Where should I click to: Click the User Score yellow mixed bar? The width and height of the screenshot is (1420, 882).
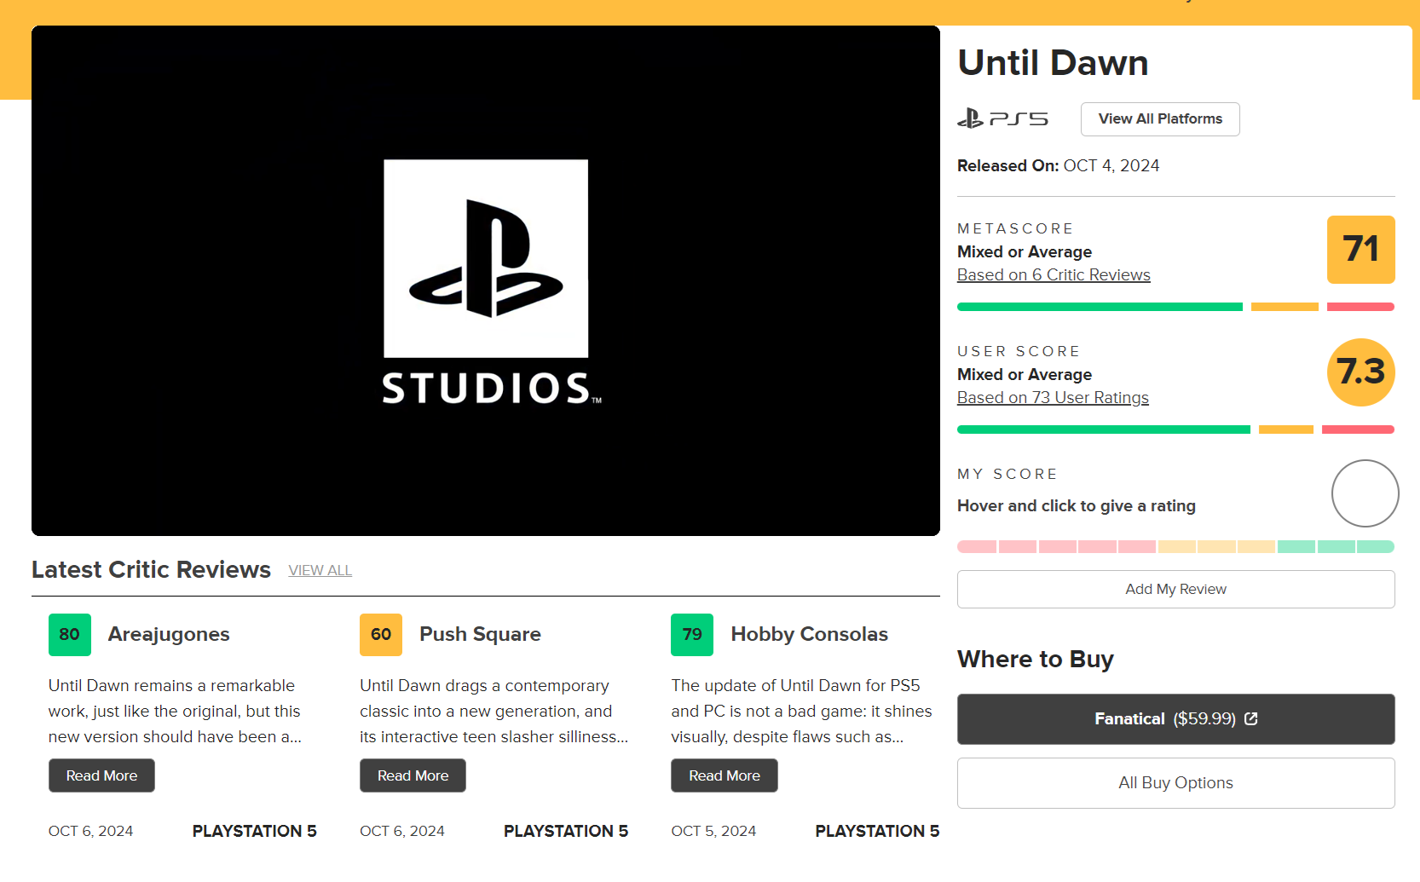point(1286,429)
